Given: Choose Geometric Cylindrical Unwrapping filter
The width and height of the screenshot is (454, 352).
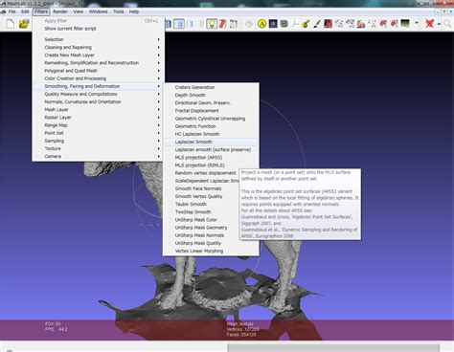Looking at the screenshot, I should tap(211, 119).
